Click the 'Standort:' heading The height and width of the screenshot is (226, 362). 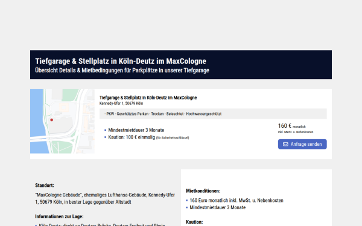pyautogui.click(x=45, y=186)
